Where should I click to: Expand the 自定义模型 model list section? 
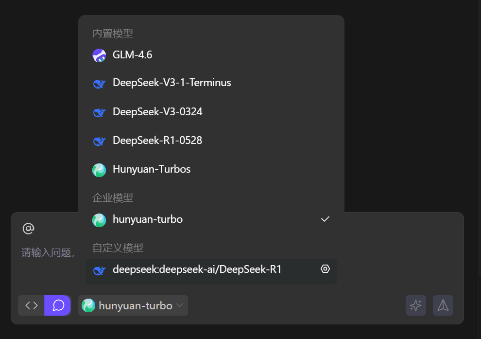[118, 248]
